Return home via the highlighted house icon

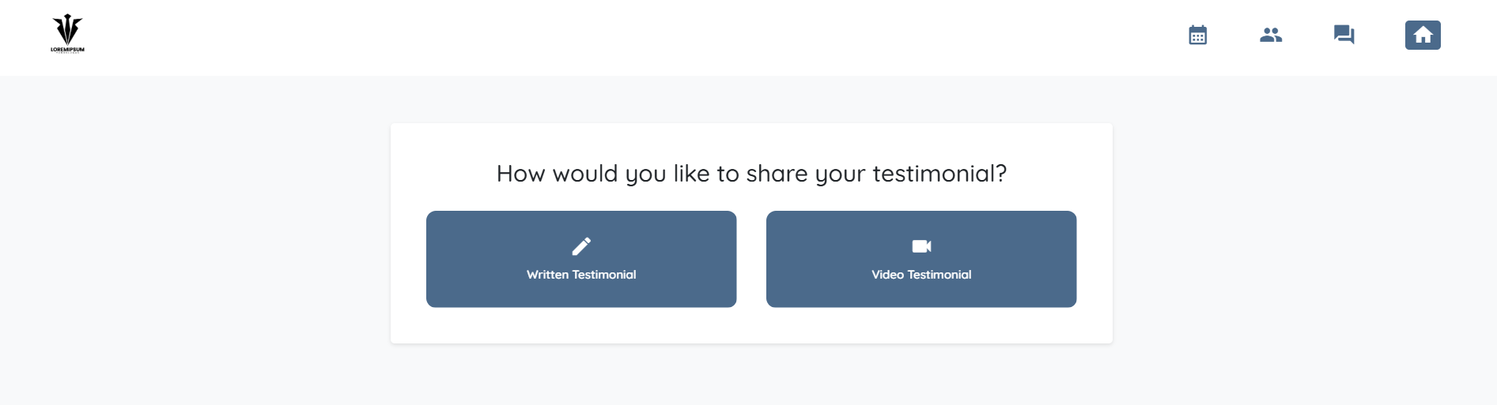pos(1423,36)
